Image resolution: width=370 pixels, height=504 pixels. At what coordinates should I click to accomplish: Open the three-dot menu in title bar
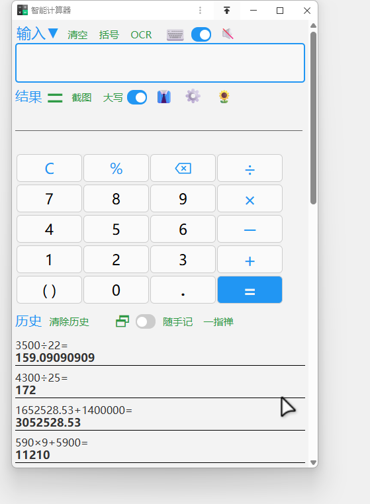coord(200,11)
